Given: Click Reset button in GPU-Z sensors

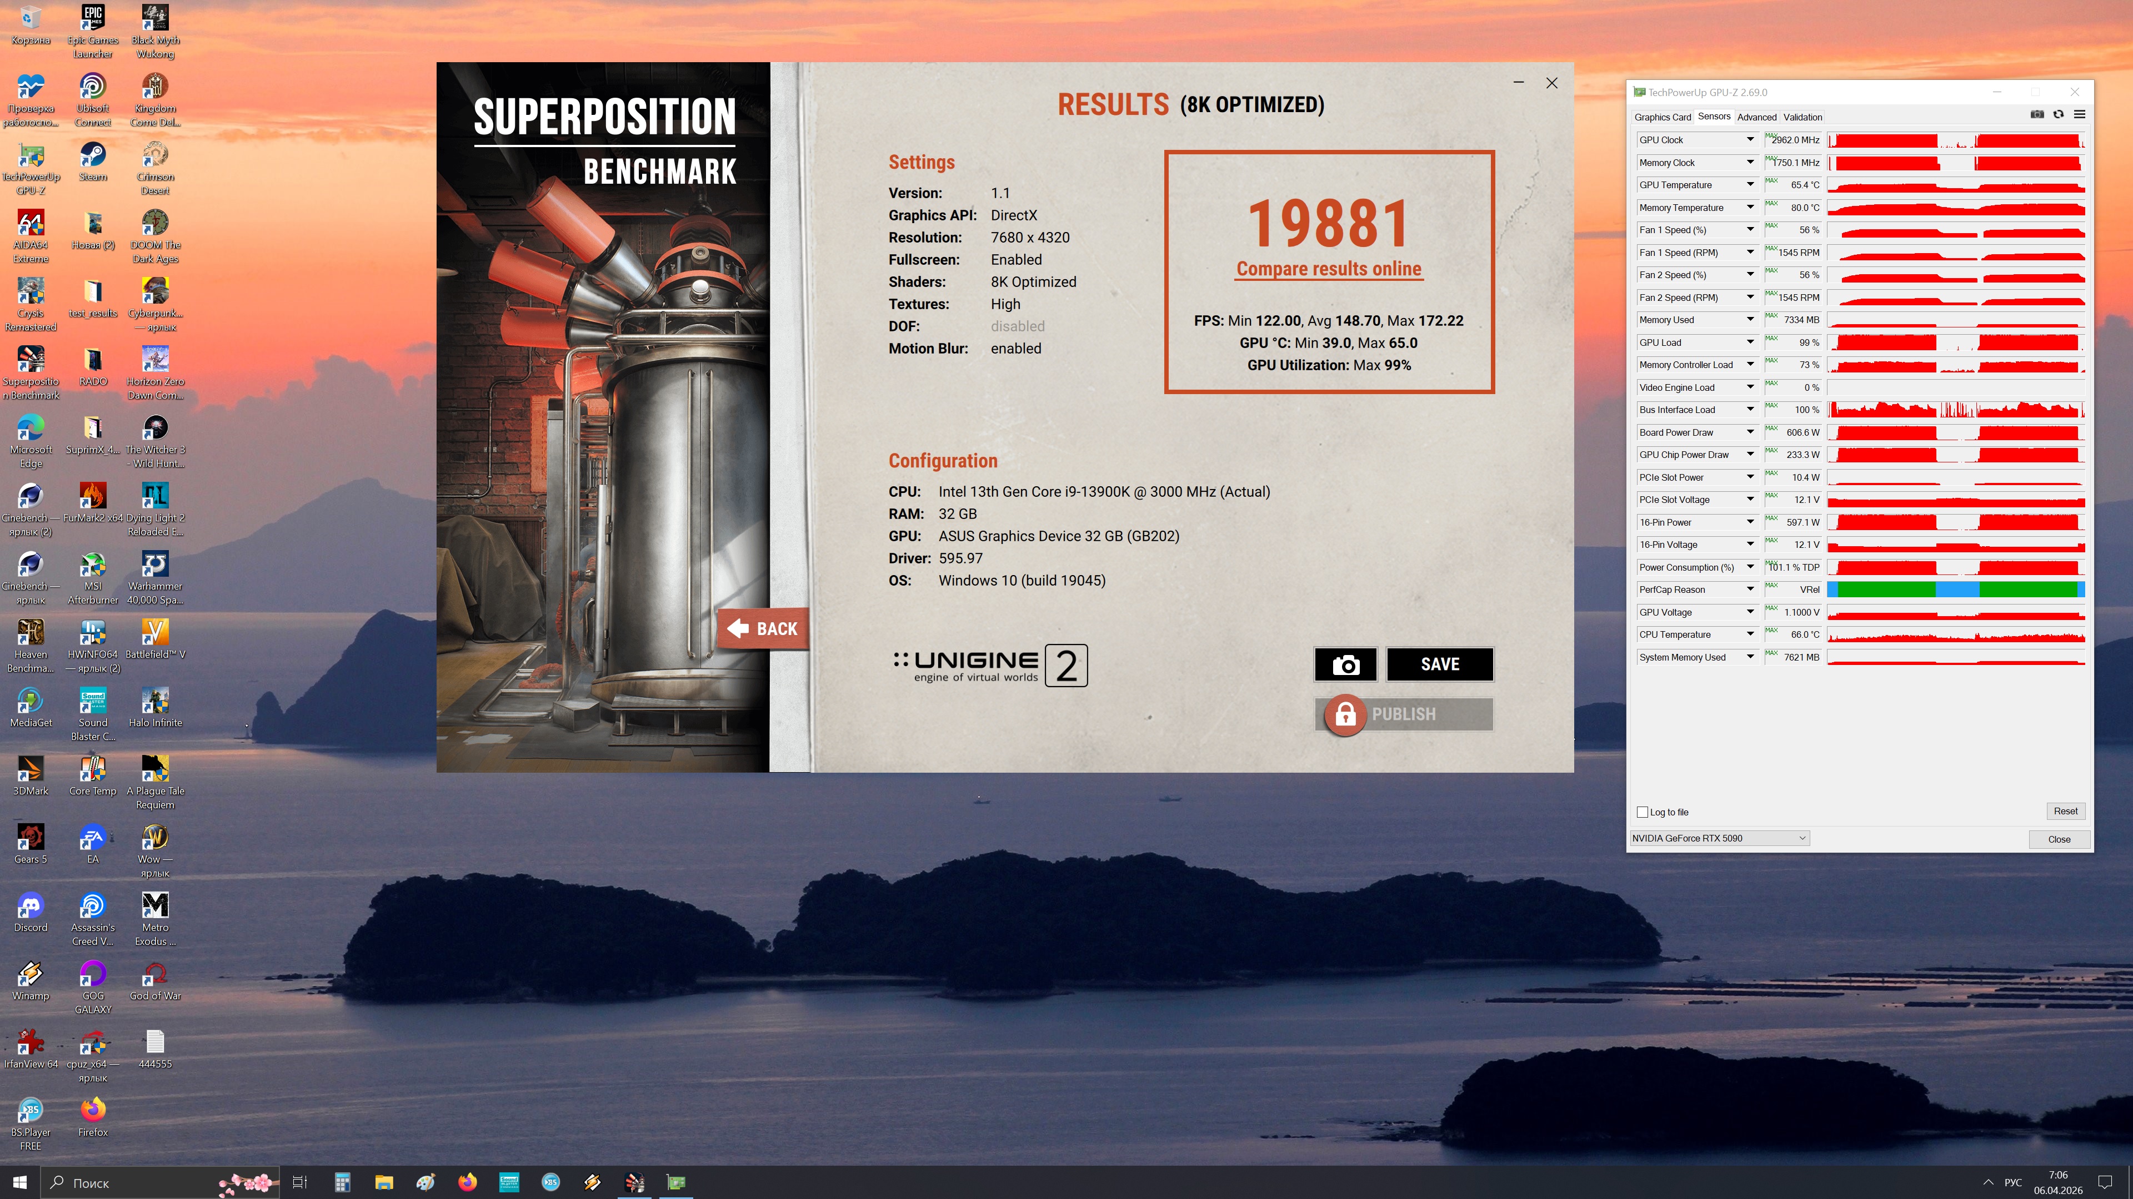Looking at the screenshot, I should pos(2065,811).
